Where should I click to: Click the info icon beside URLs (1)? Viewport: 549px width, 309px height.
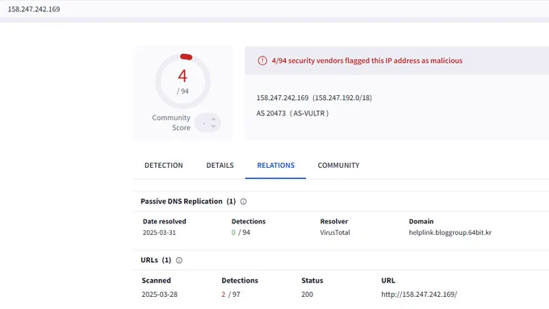click(x=179, y=261)
